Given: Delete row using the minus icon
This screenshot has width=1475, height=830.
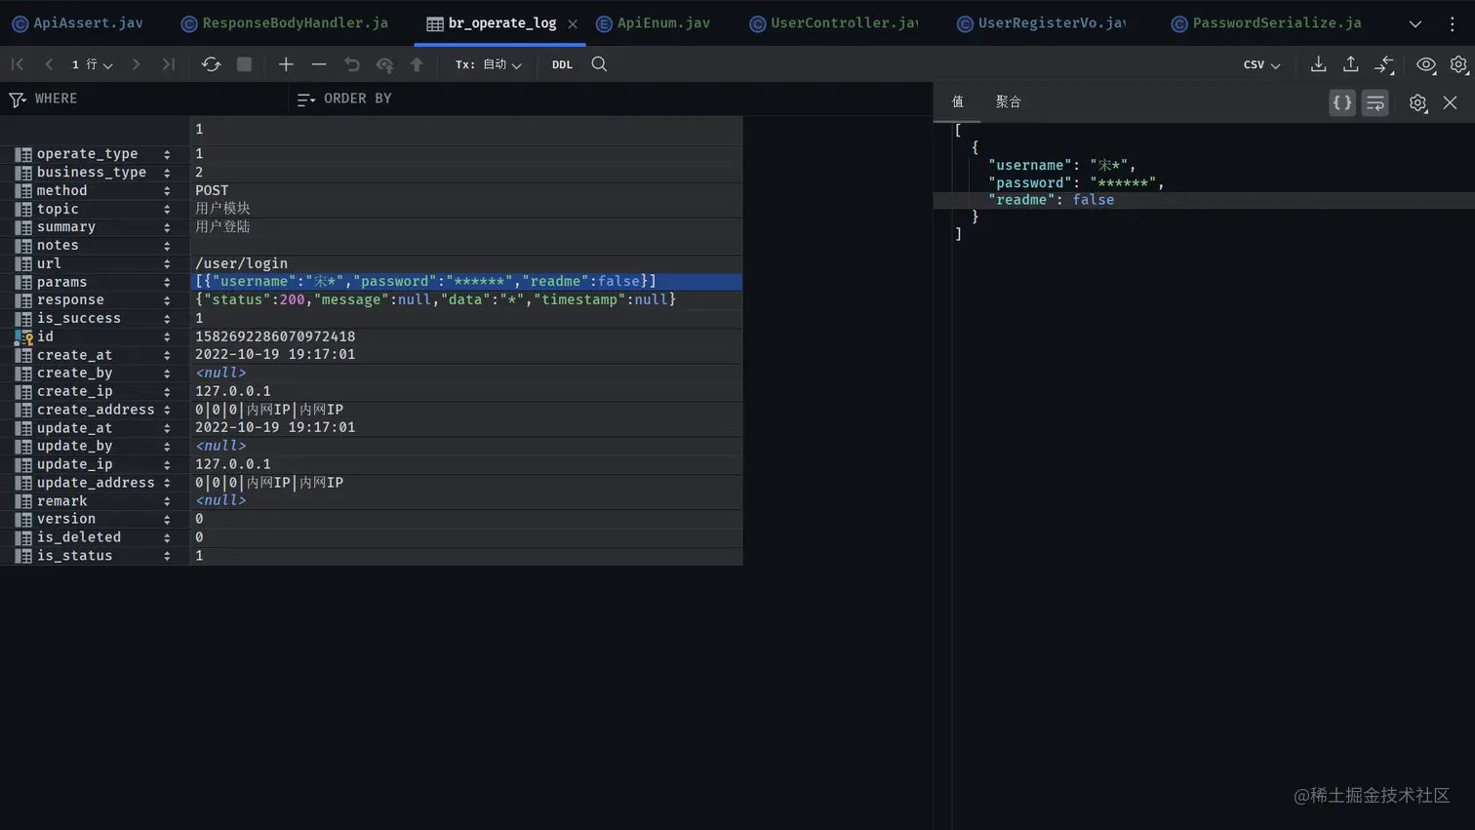Looking at the screenshot, I should 319,64.
